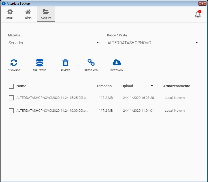
Task: Click the Download cloud icon
Action: pos(117,63)
